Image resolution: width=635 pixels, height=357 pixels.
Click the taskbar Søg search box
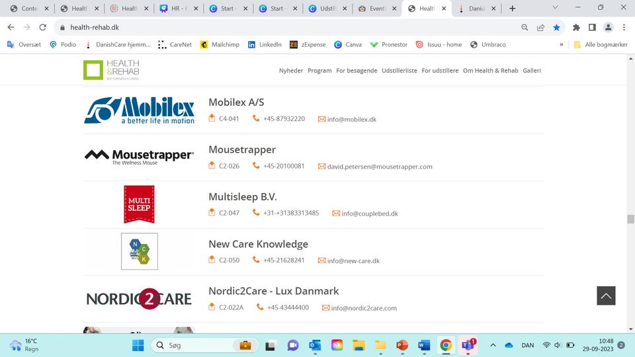tap(204, 345)
